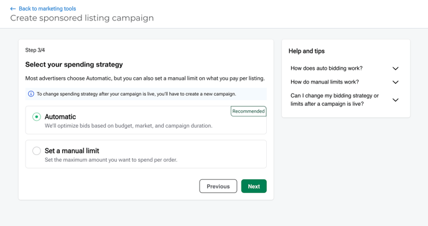The width and height of the screenshot is (428, 226).
Task: Expand the change bidding strategy question chevron
Action: pyautogui.click(x=395, y=100)
